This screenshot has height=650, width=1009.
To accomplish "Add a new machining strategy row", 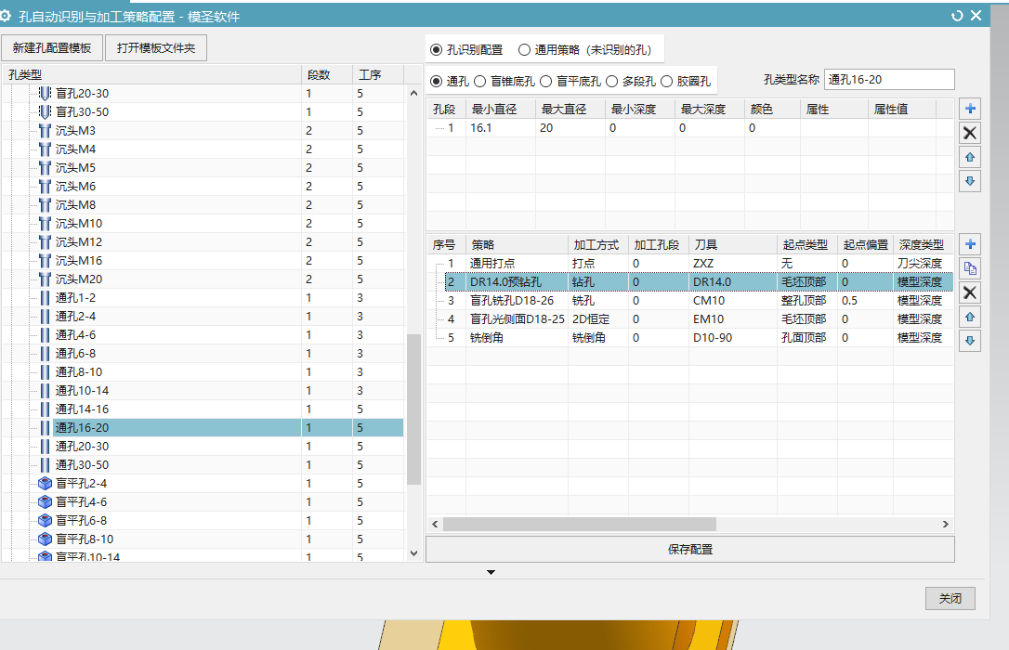I will 970,244.
